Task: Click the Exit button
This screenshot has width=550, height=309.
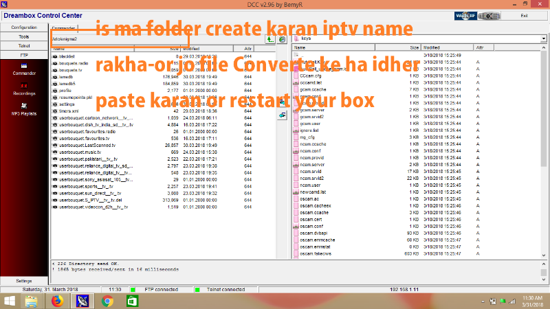Action: tap(525, 15)
